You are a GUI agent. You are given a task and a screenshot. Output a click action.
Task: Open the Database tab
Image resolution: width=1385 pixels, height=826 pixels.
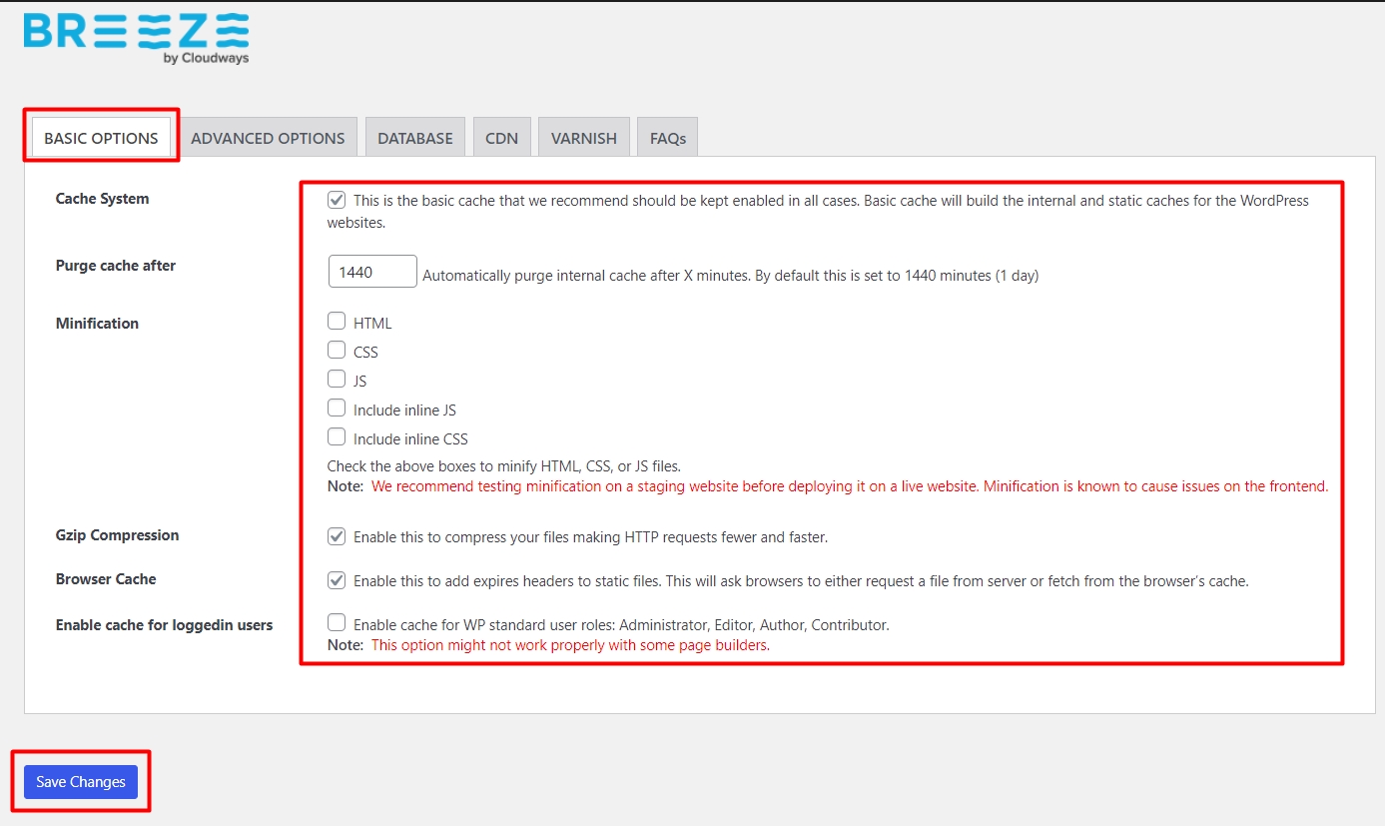coord(415,138)
